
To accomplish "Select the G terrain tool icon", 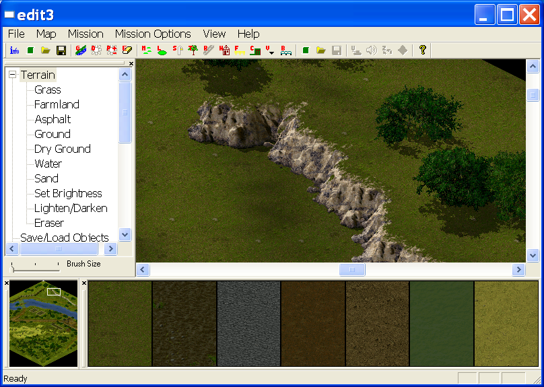I will point(81,50).
